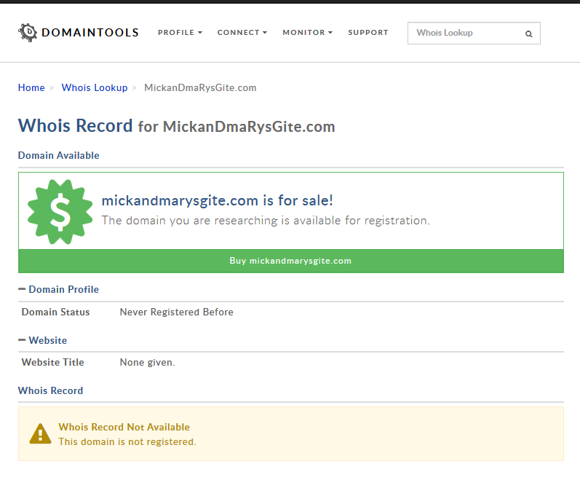Open the Support menu item
The image size is (580, 480).
[368, 33]
